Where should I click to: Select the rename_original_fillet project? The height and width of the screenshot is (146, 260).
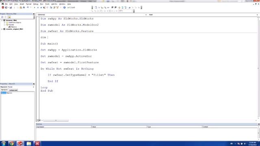tap(14, 29)
